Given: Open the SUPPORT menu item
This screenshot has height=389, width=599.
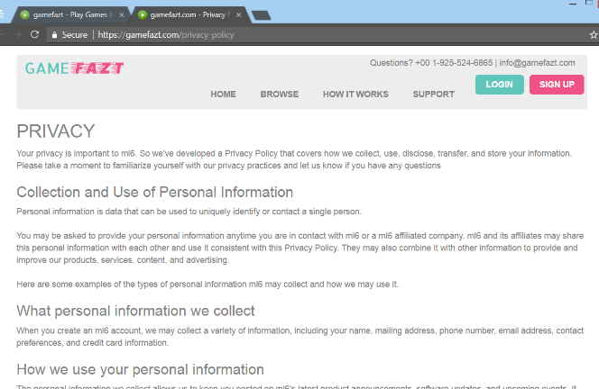Looking at the screenshot, I should (434, 95).
